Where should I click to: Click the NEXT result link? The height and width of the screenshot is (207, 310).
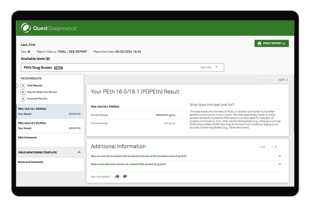[283, 80]
